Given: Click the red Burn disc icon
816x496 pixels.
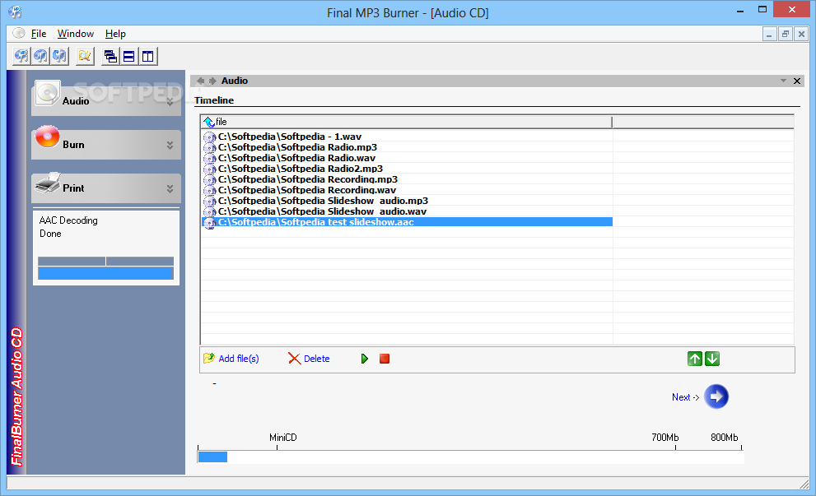Looking at the screenshot, I should pyautogui.click(x=48, y=137).
